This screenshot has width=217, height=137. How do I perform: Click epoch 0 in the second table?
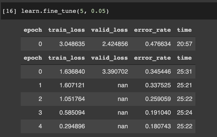click(40, 72)
